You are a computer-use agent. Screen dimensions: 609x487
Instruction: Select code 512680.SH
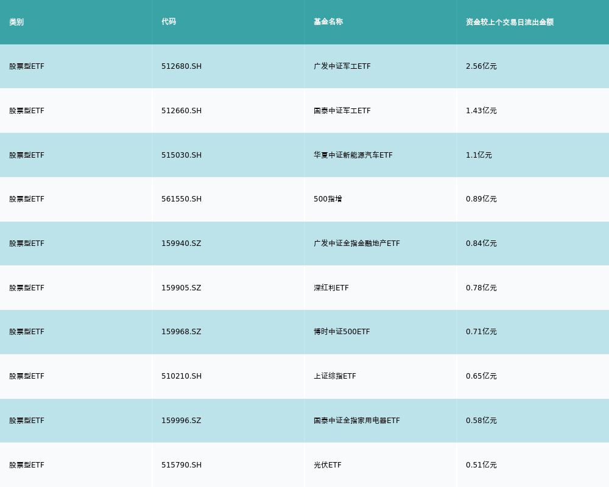[x=181, y=66]
